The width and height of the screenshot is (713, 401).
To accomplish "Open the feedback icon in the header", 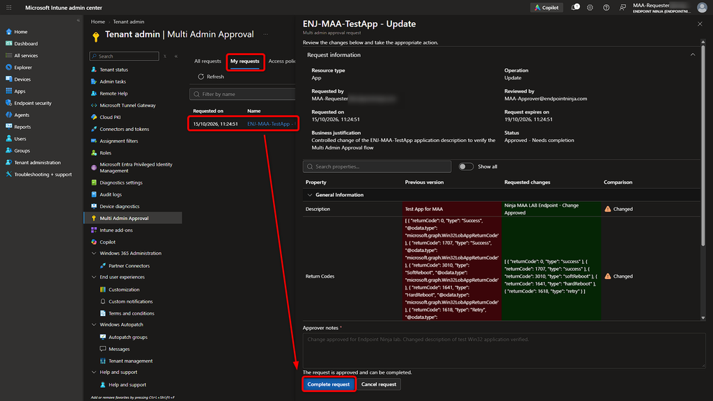I will [622, 7].
